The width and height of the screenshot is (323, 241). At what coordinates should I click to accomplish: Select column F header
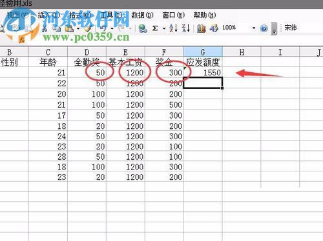click(164, 52)
